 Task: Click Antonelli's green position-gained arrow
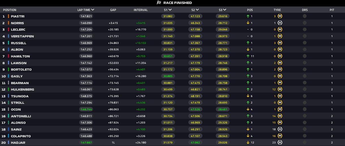248,116
